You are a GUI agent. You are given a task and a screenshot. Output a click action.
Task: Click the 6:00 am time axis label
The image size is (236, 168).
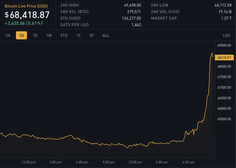(188, 162)
